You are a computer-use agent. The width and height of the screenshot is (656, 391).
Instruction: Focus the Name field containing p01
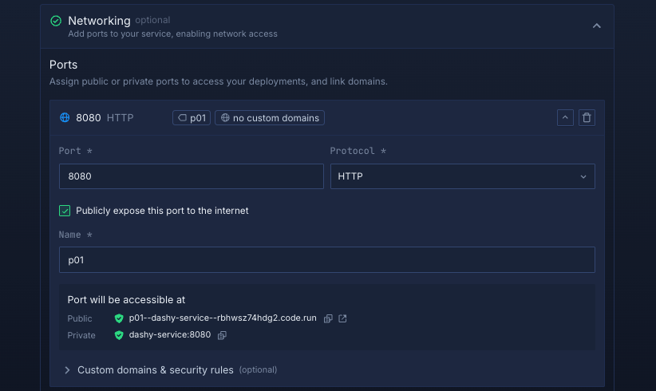[326, 259]
